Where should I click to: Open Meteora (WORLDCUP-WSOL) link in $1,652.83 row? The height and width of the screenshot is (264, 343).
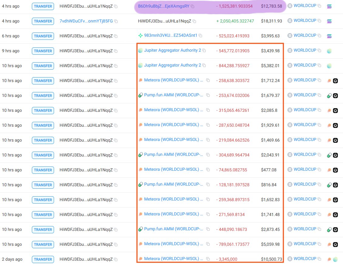point(173,199)
